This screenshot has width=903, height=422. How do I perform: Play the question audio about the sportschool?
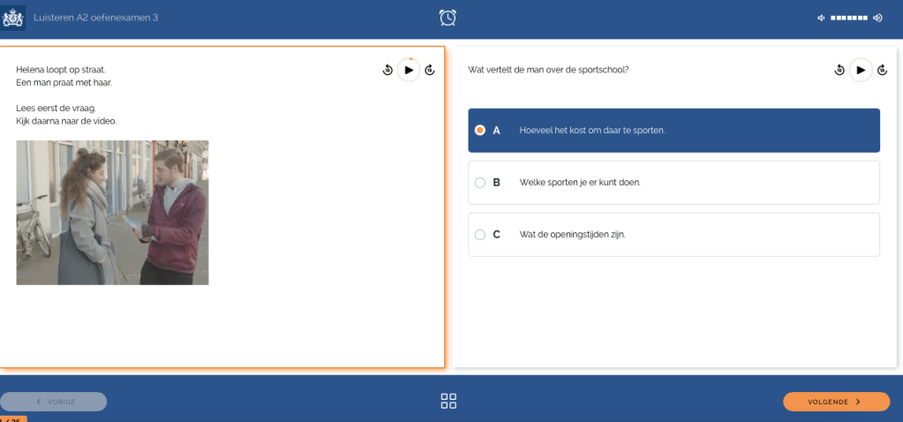point(861,70)
